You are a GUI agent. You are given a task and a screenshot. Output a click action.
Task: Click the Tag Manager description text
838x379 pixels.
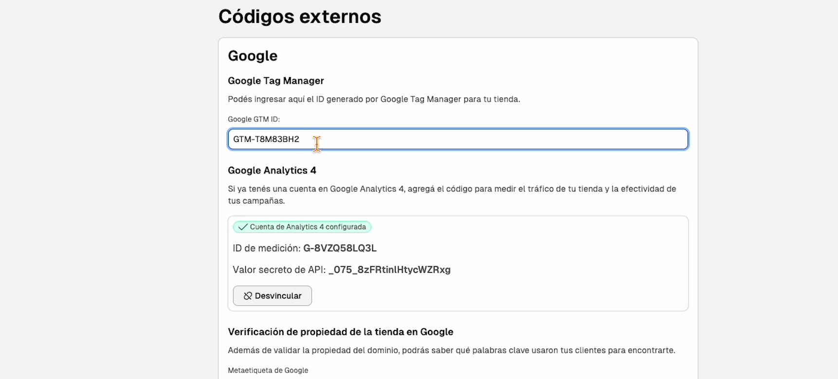pos(374,99)
